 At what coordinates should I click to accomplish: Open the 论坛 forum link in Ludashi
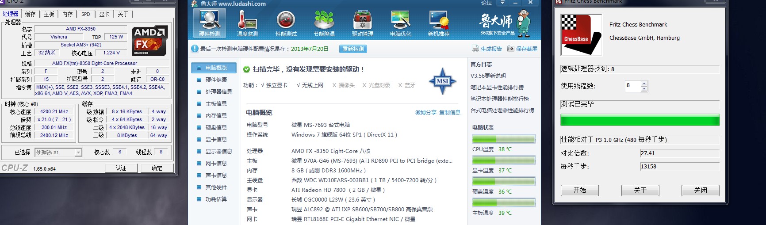click(486, 3)
